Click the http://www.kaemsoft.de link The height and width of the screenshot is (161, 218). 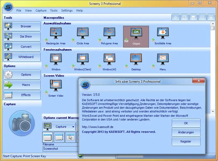click(98, 127)
